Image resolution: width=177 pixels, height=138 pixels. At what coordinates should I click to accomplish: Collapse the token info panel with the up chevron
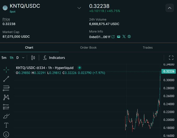coord(169,8)
